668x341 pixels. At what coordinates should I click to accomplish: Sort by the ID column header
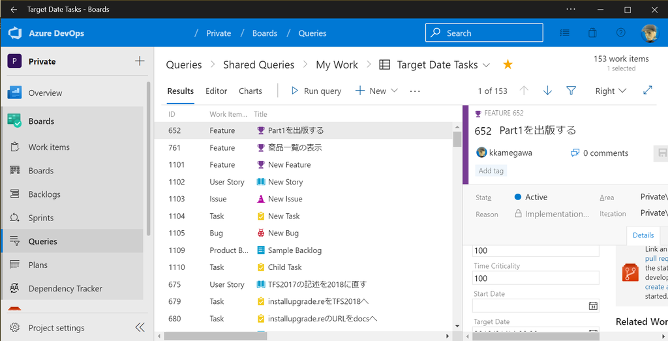172,114
